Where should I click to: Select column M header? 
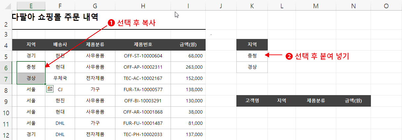pos(316,5)
